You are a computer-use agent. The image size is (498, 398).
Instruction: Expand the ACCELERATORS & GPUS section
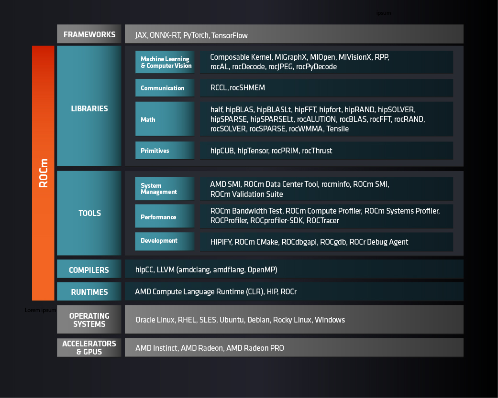[x=89, y=347]
